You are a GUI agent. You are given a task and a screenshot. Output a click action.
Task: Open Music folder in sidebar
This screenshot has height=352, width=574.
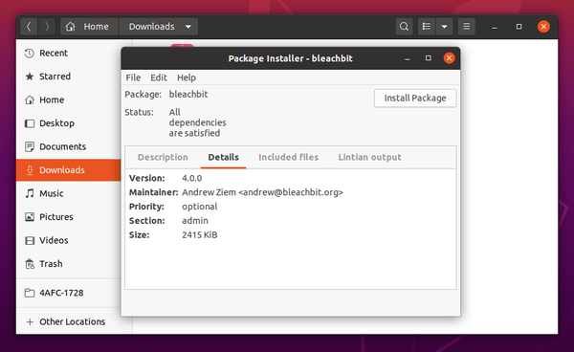[x=69, y=193]
